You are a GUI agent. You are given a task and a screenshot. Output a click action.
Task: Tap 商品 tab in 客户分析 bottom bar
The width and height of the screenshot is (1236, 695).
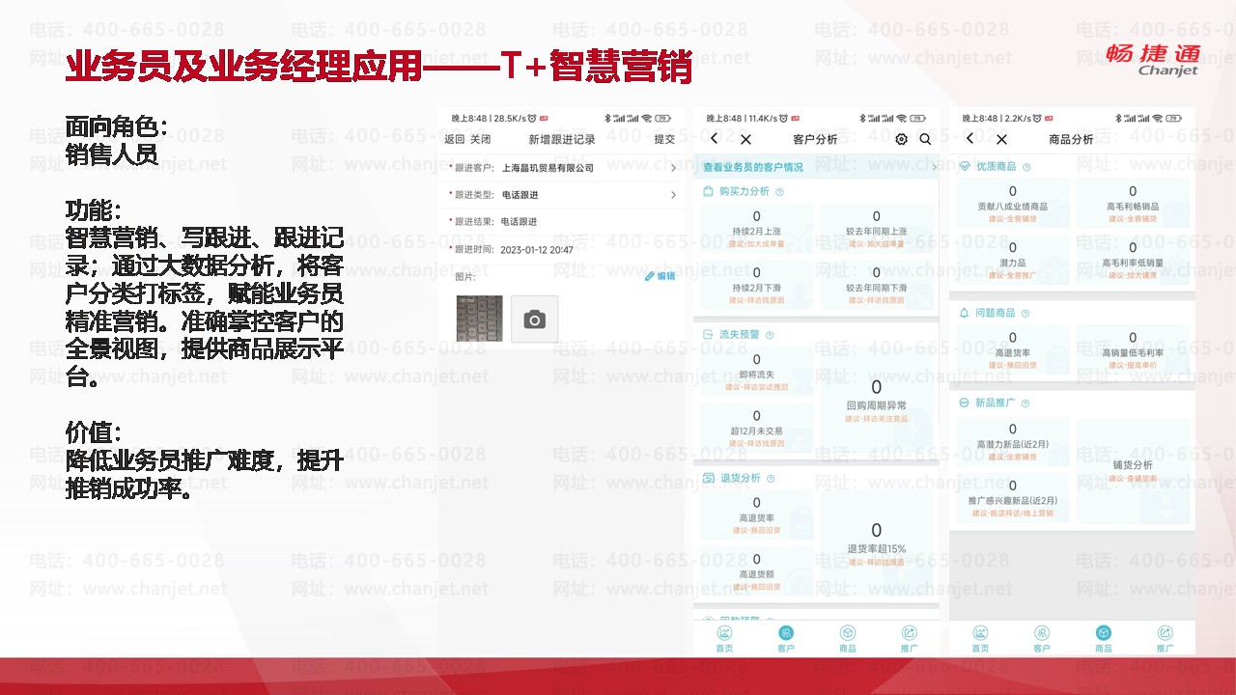click(847, 639)
